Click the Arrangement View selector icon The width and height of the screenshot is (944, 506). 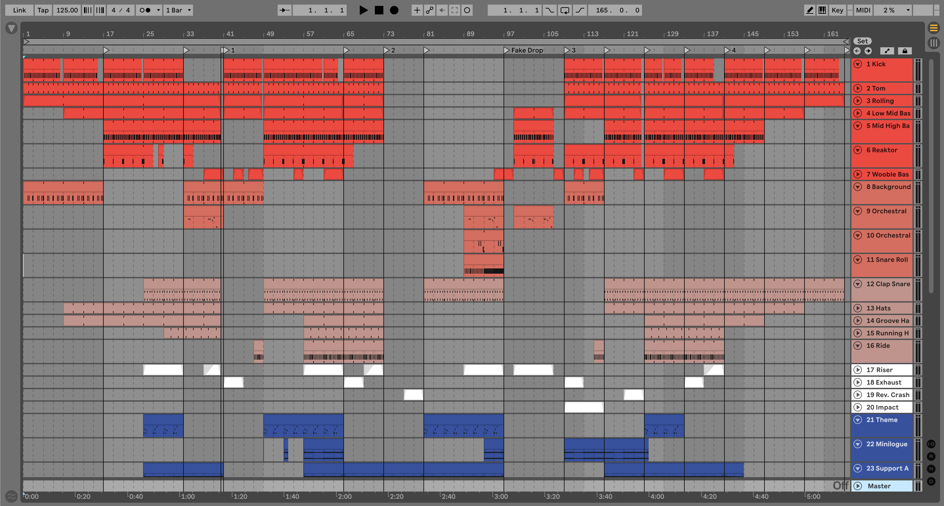pyautogui.click(x=933, y=28)
